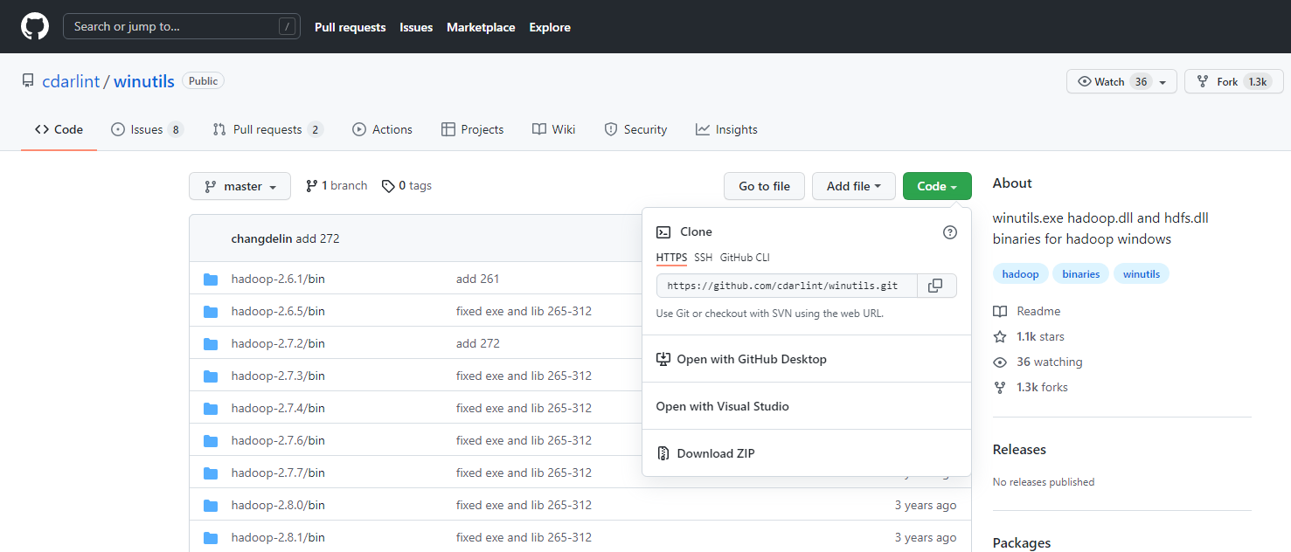The height and width of the screenshot is (552, 1291).
Task: View the 0 tags link
Action: [406, 185]
